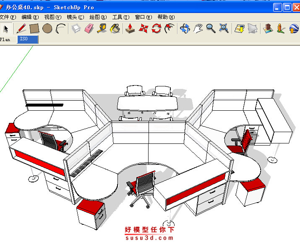Open the 编辑(E) menu

pyautogui.click(x=30, y=17)
